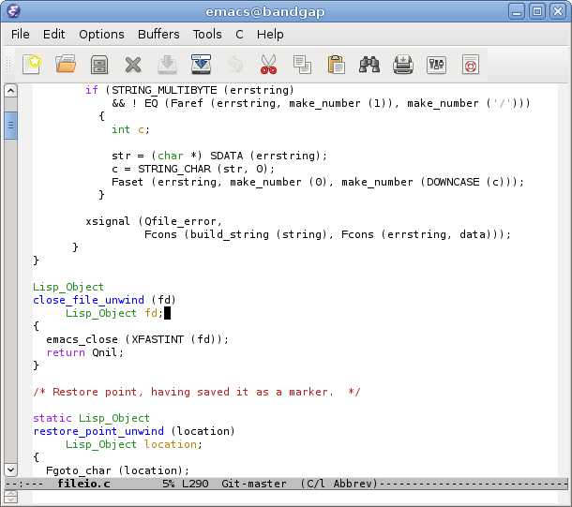Paste using the clipboard icon
This screenshot has width=572, height=507.
coord(336,65)
